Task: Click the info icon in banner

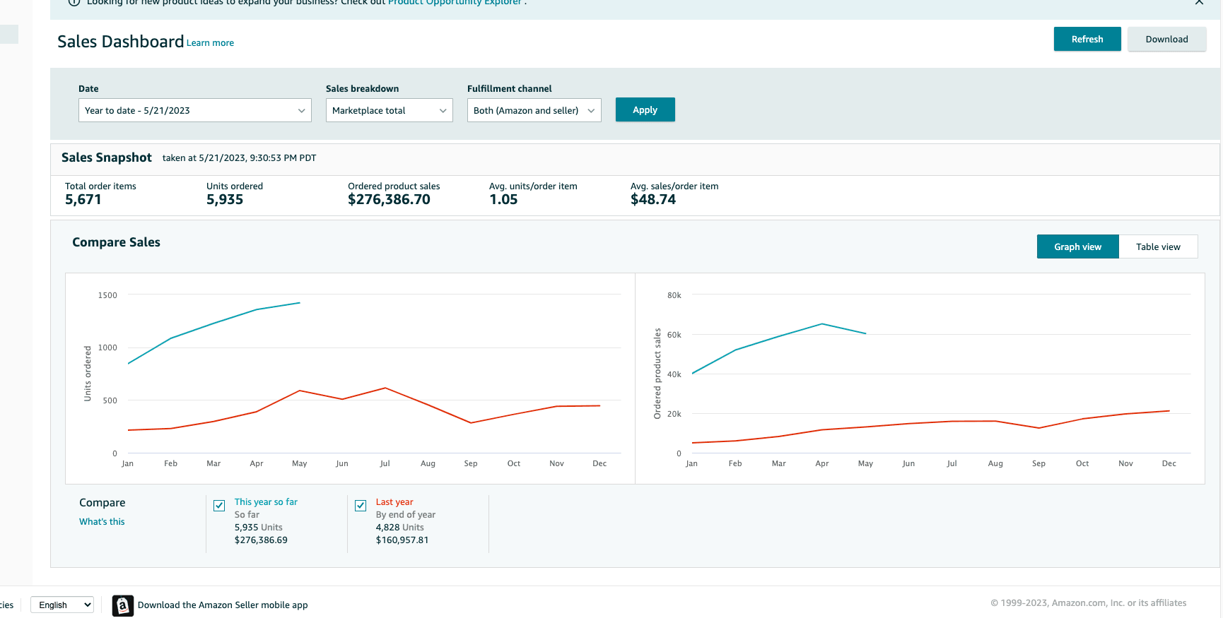Action: (x=74, y=3)
